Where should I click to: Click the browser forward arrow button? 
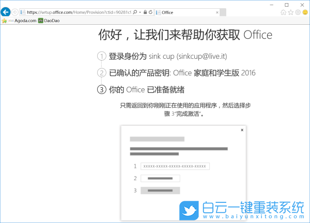(x=14, y=12)
